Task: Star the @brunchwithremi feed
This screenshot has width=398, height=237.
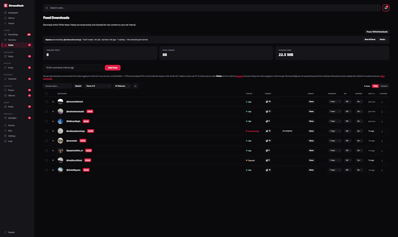Action: [53, 102]
